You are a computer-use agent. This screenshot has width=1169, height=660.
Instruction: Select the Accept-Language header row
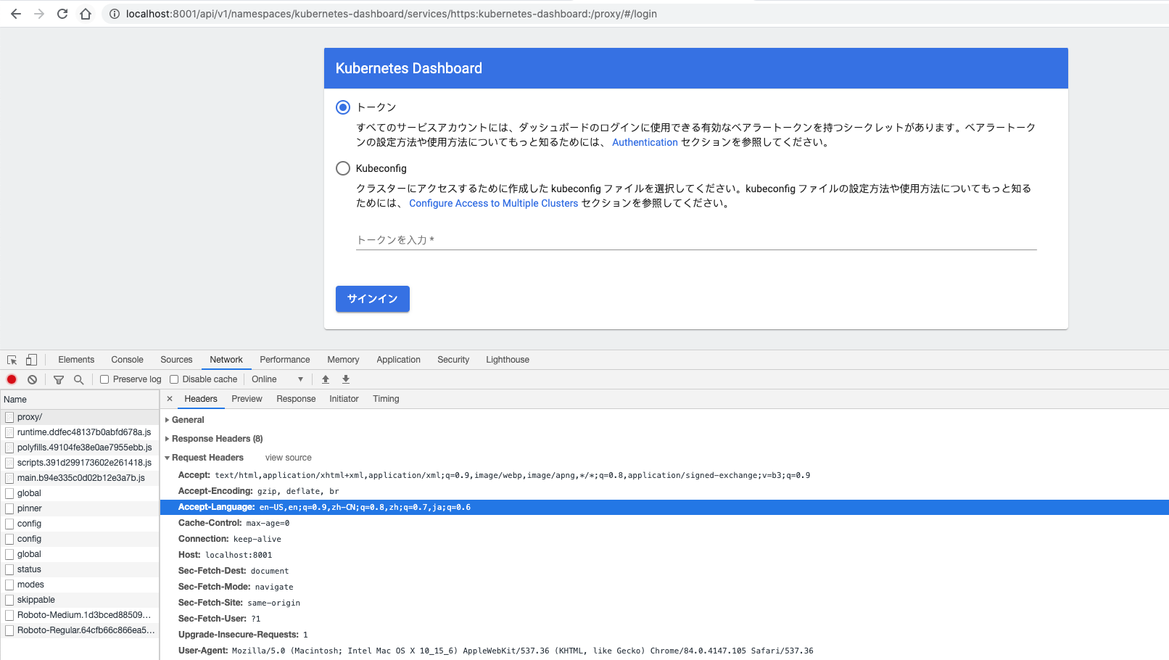point(664,507)
